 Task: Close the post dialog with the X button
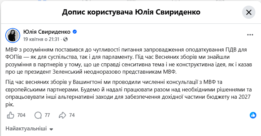click(248, 12)
